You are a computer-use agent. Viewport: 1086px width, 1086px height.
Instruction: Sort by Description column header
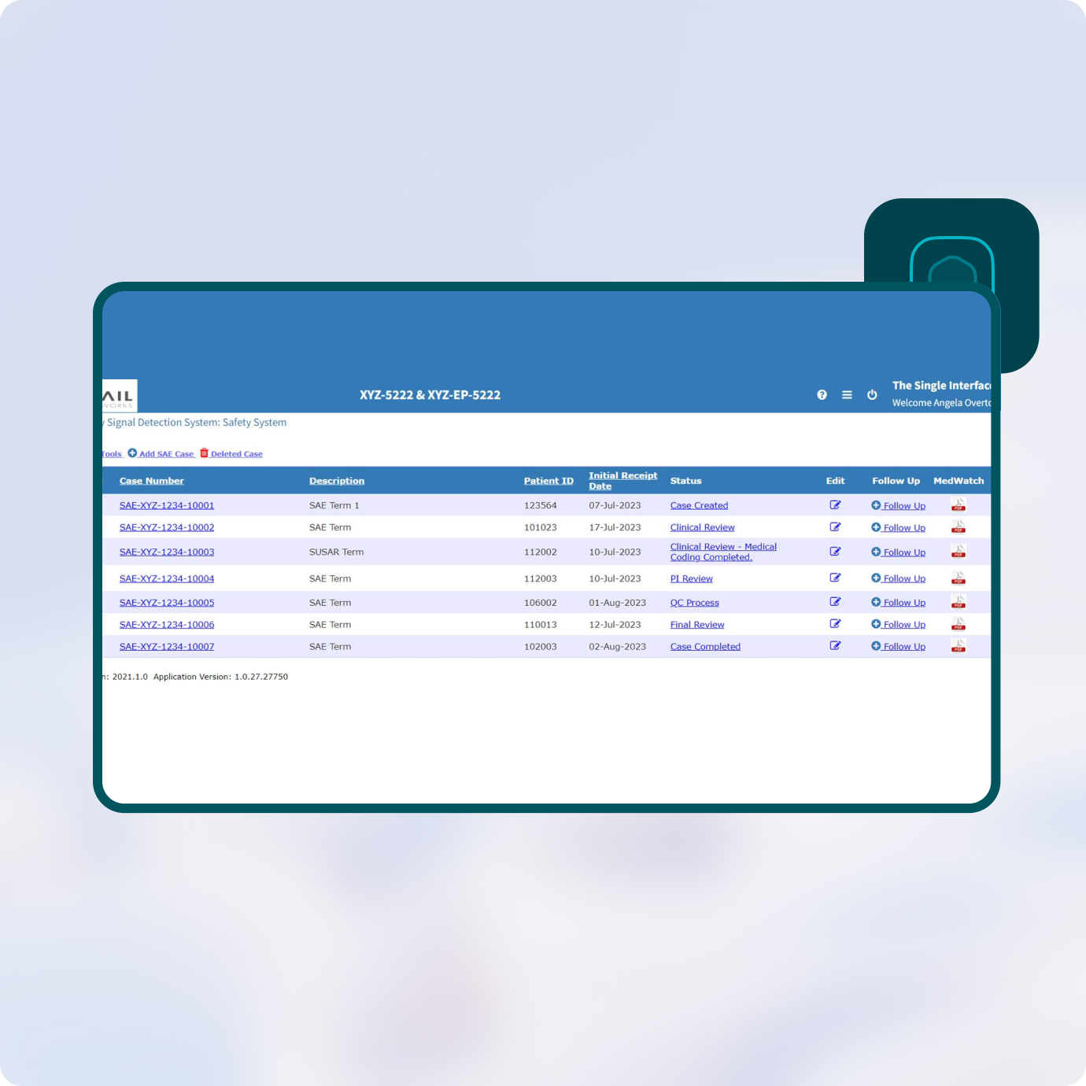point(336,481)
